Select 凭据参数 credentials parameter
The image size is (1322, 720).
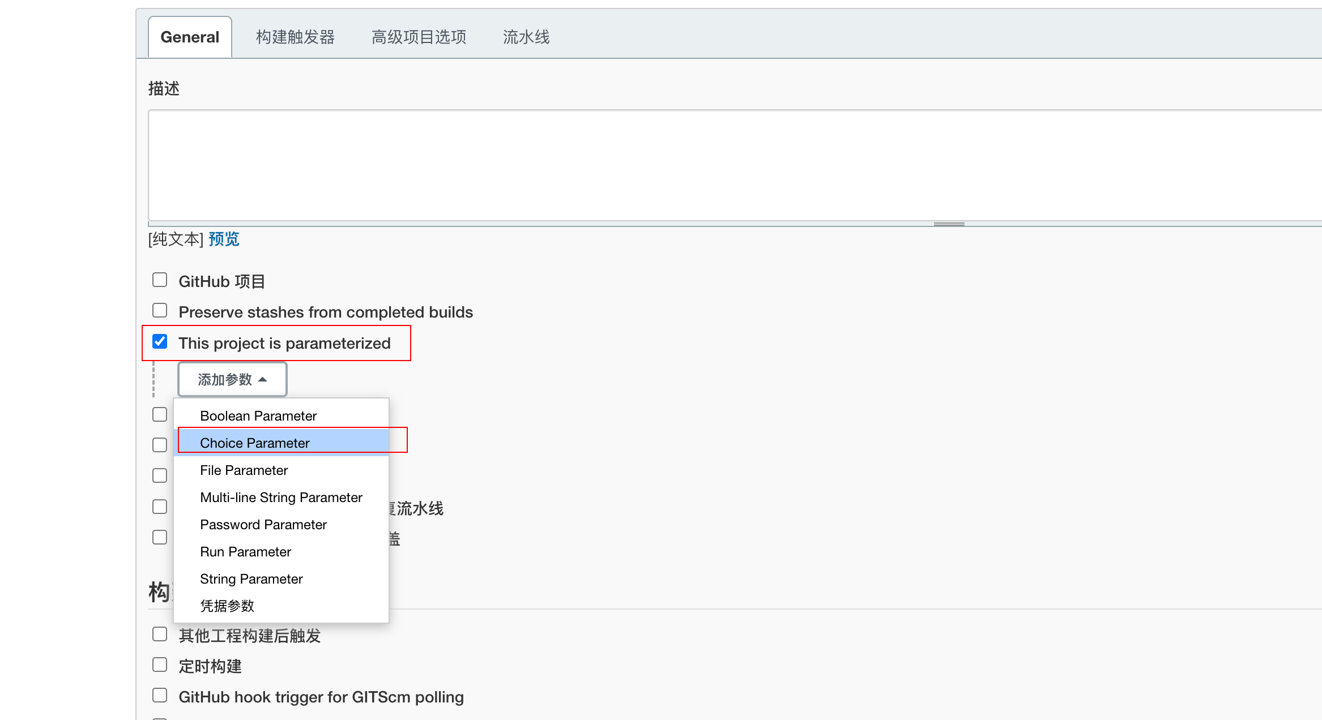[x=227, y=606]
